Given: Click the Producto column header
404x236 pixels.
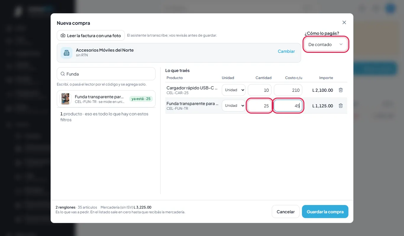Looking at the screenshot, I should click(x=174, y=78).
